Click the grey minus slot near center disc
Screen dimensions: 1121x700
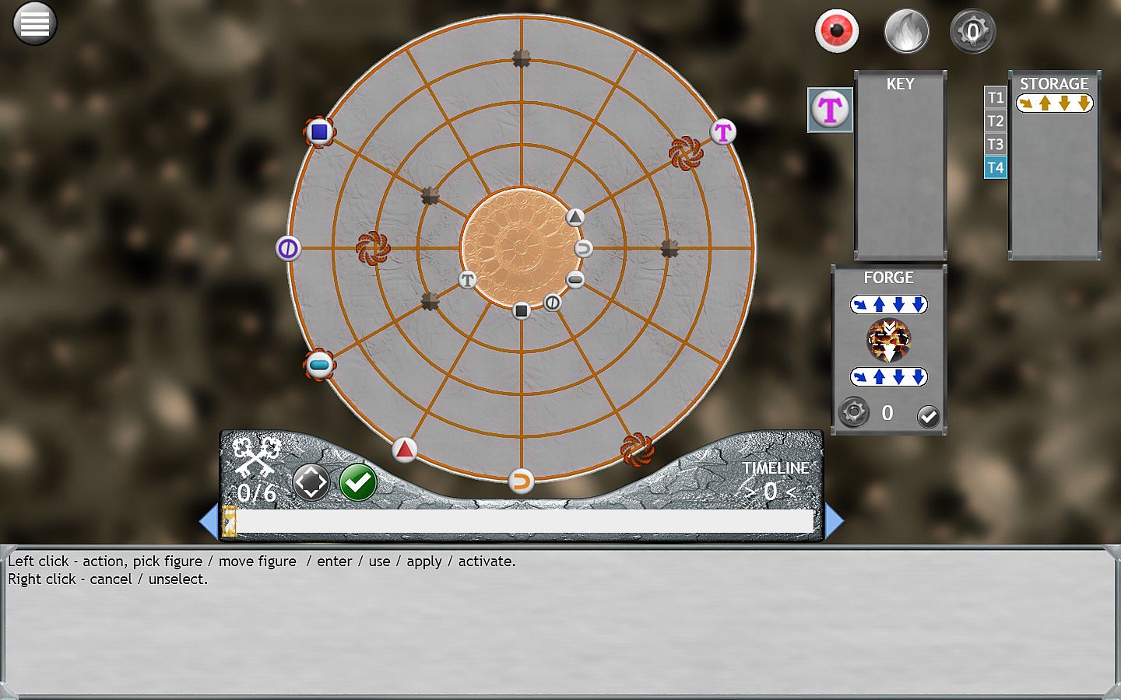(x=575, y=279)
